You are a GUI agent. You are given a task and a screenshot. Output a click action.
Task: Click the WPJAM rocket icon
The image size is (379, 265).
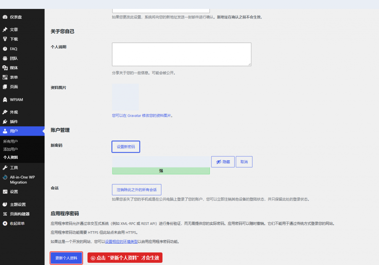(x=5, y=99)
